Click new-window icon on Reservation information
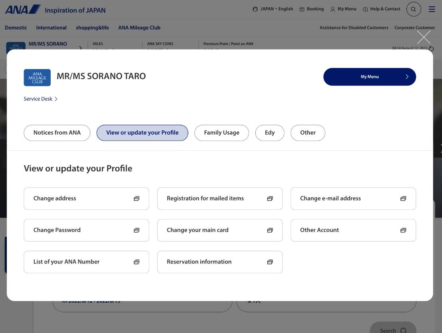The height and width of the screenshot is (333, 442). tap(270, 262)
